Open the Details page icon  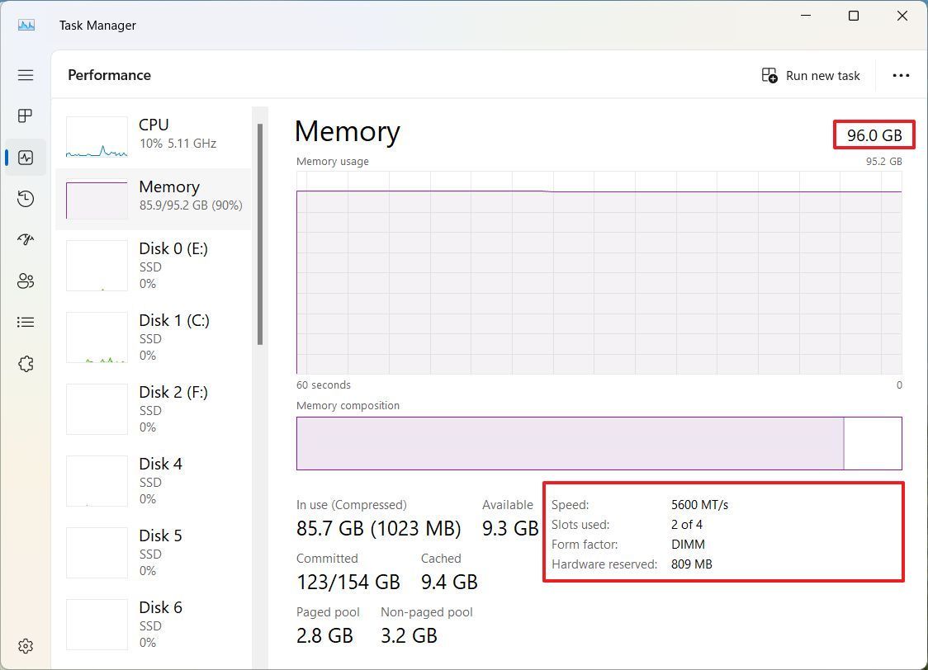point(26,322)
